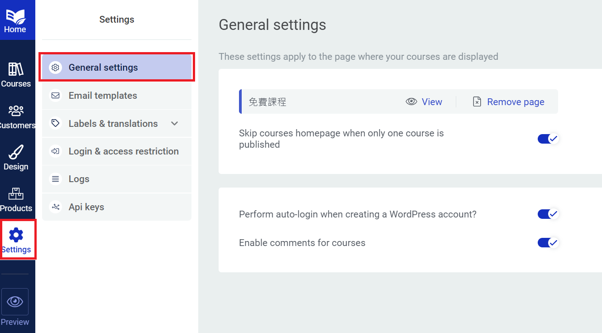Click the eye icon beside View
This screenshot has height=333, width=602.
click(411, 102)
